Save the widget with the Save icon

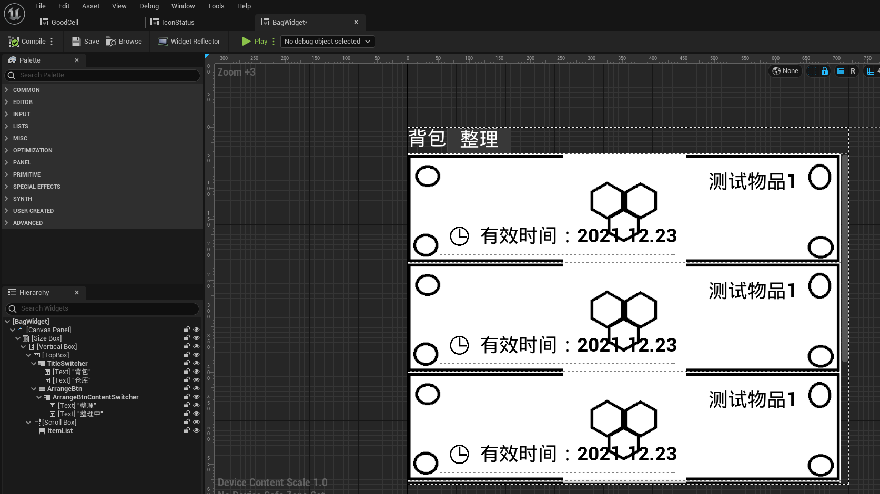pyautogui.click(x=85, y=42)
